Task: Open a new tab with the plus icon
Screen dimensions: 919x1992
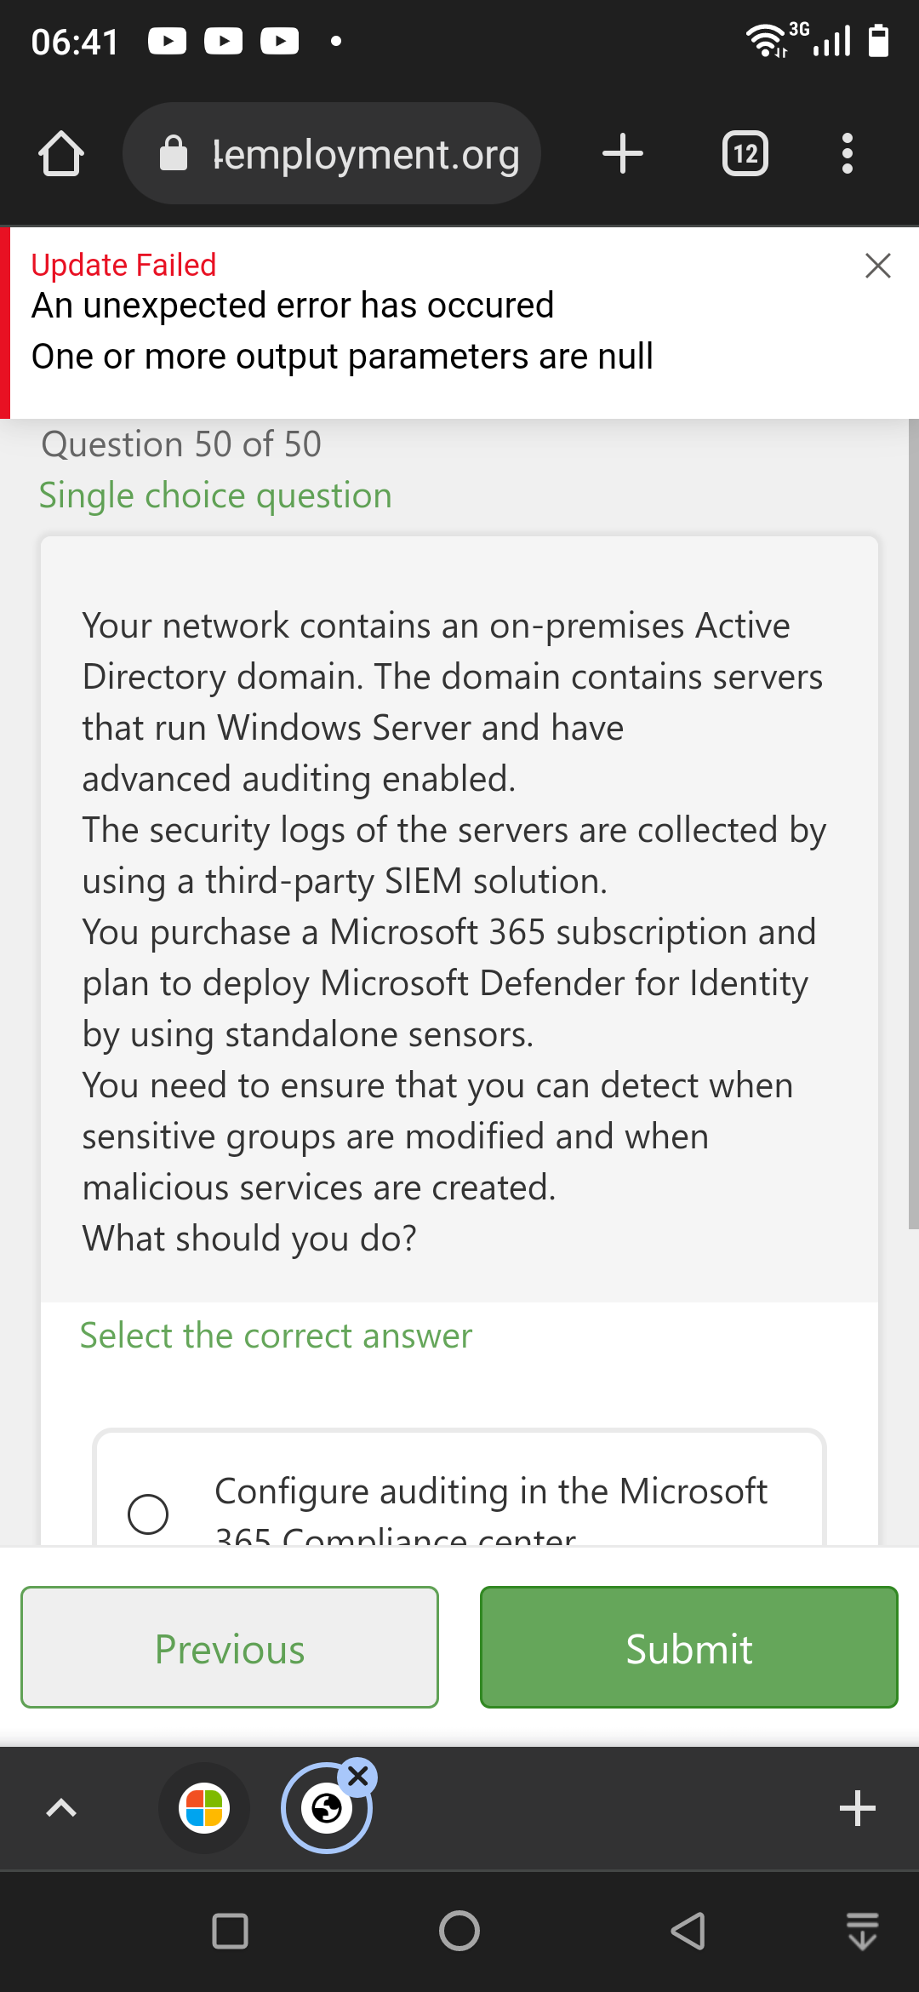Action: click(x=622, y=153)
